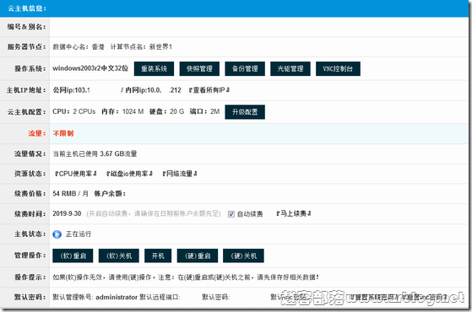Open the 网络流量 link
472x312 pixels.
[x=180, y=174]
